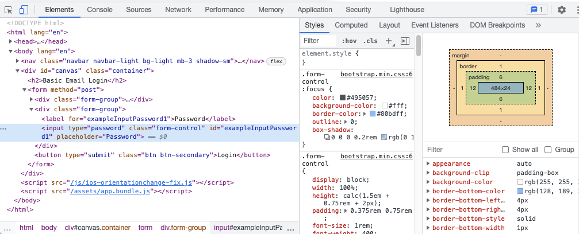Open the ellipsis actions on selected input row
Image resolution: width=579 pixels, height=234 pixels.
click(3, 128)
